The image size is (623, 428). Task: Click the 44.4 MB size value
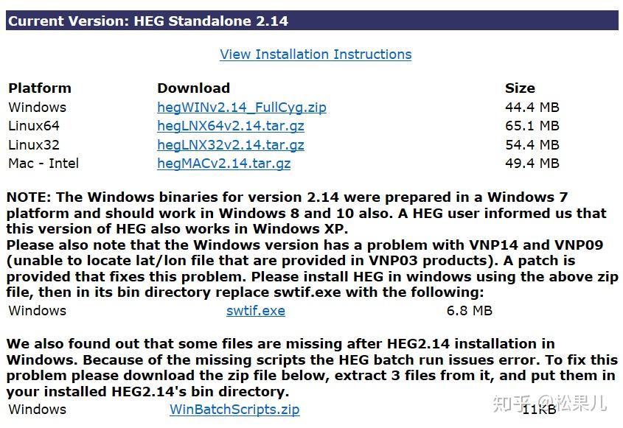pos(532,108)
